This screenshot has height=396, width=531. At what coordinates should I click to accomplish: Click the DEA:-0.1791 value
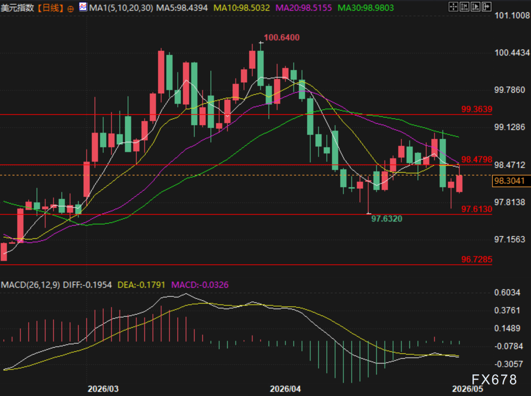[141, 285]
